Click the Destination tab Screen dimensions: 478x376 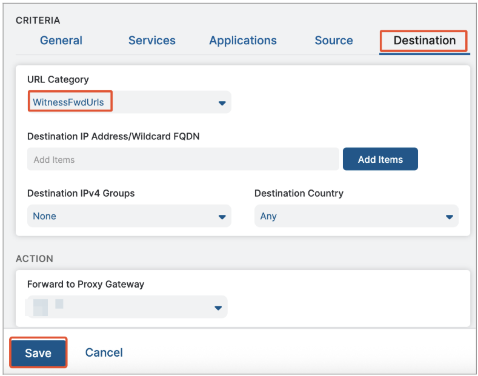[424, 41]
